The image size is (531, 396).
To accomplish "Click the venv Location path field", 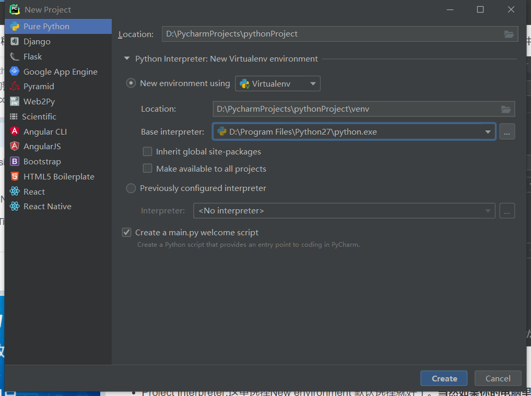I will pos(364,109).
